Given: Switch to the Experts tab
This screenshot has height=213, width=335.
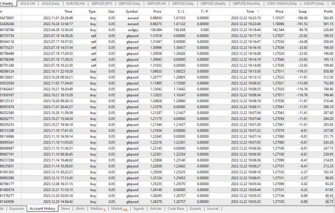Looking at the screenshot, I should pyautogui.click(x=196, y=209).
